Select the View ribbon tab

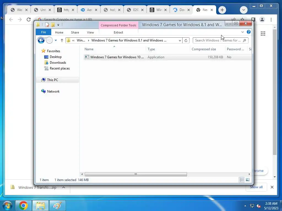[90, 32]
